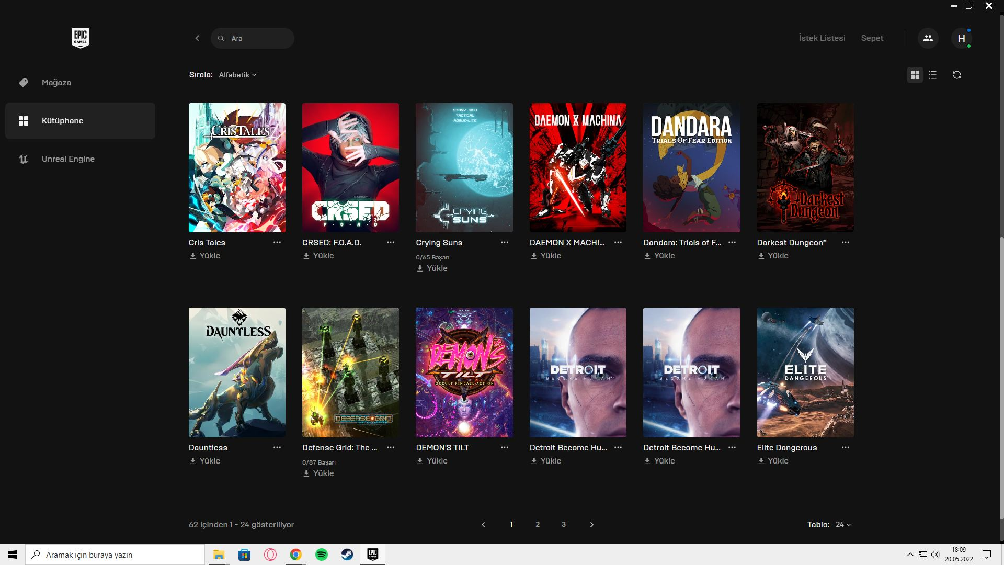Open the DEMON'S TILT cover thumbnail
The height and width of the screenshot is (565, 1004).
(x=464, y=372)
